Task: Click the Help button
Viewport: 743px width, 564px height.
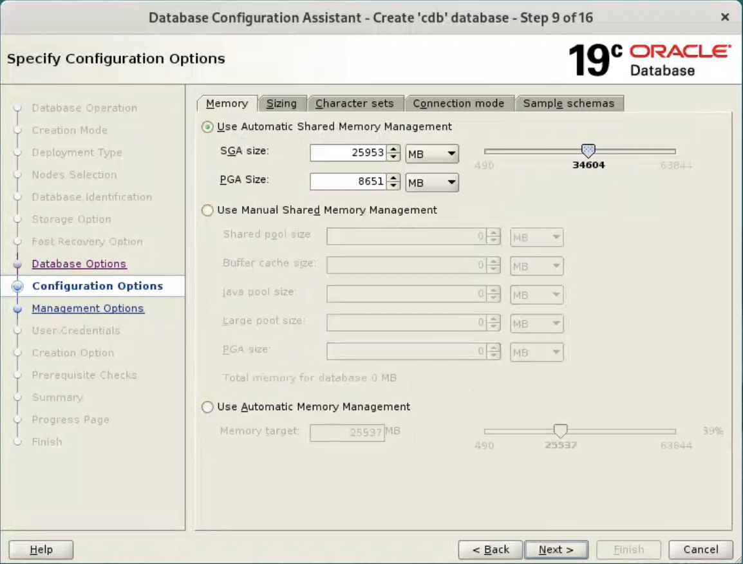Action: point(41,550)
